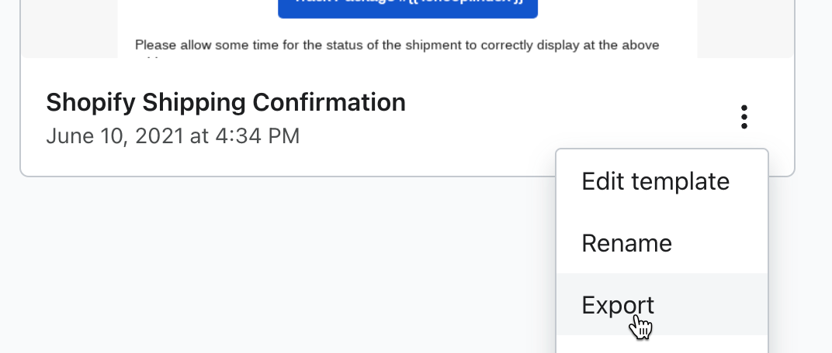Choose Rename in the dropdown menu
This screenshot has height=353, width=832.
[x=626, y=243]
